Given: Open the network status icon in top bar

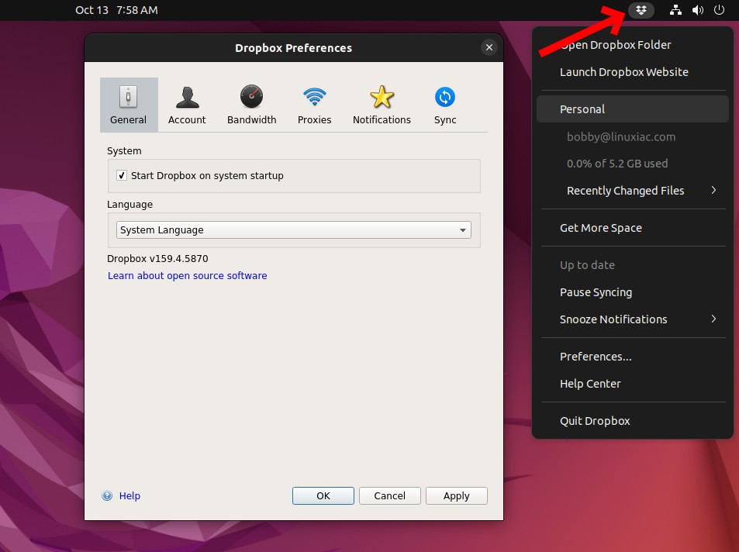Looking at the screenshot, I should [675, 10].
